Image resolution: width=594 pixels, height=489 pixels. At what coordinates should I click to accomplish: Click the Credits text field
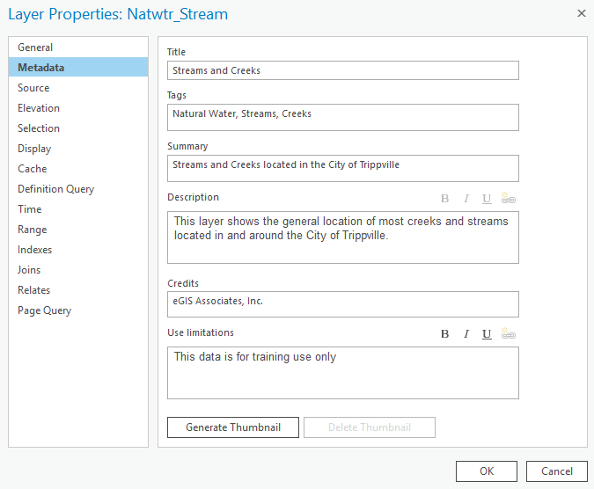[343, 304]
